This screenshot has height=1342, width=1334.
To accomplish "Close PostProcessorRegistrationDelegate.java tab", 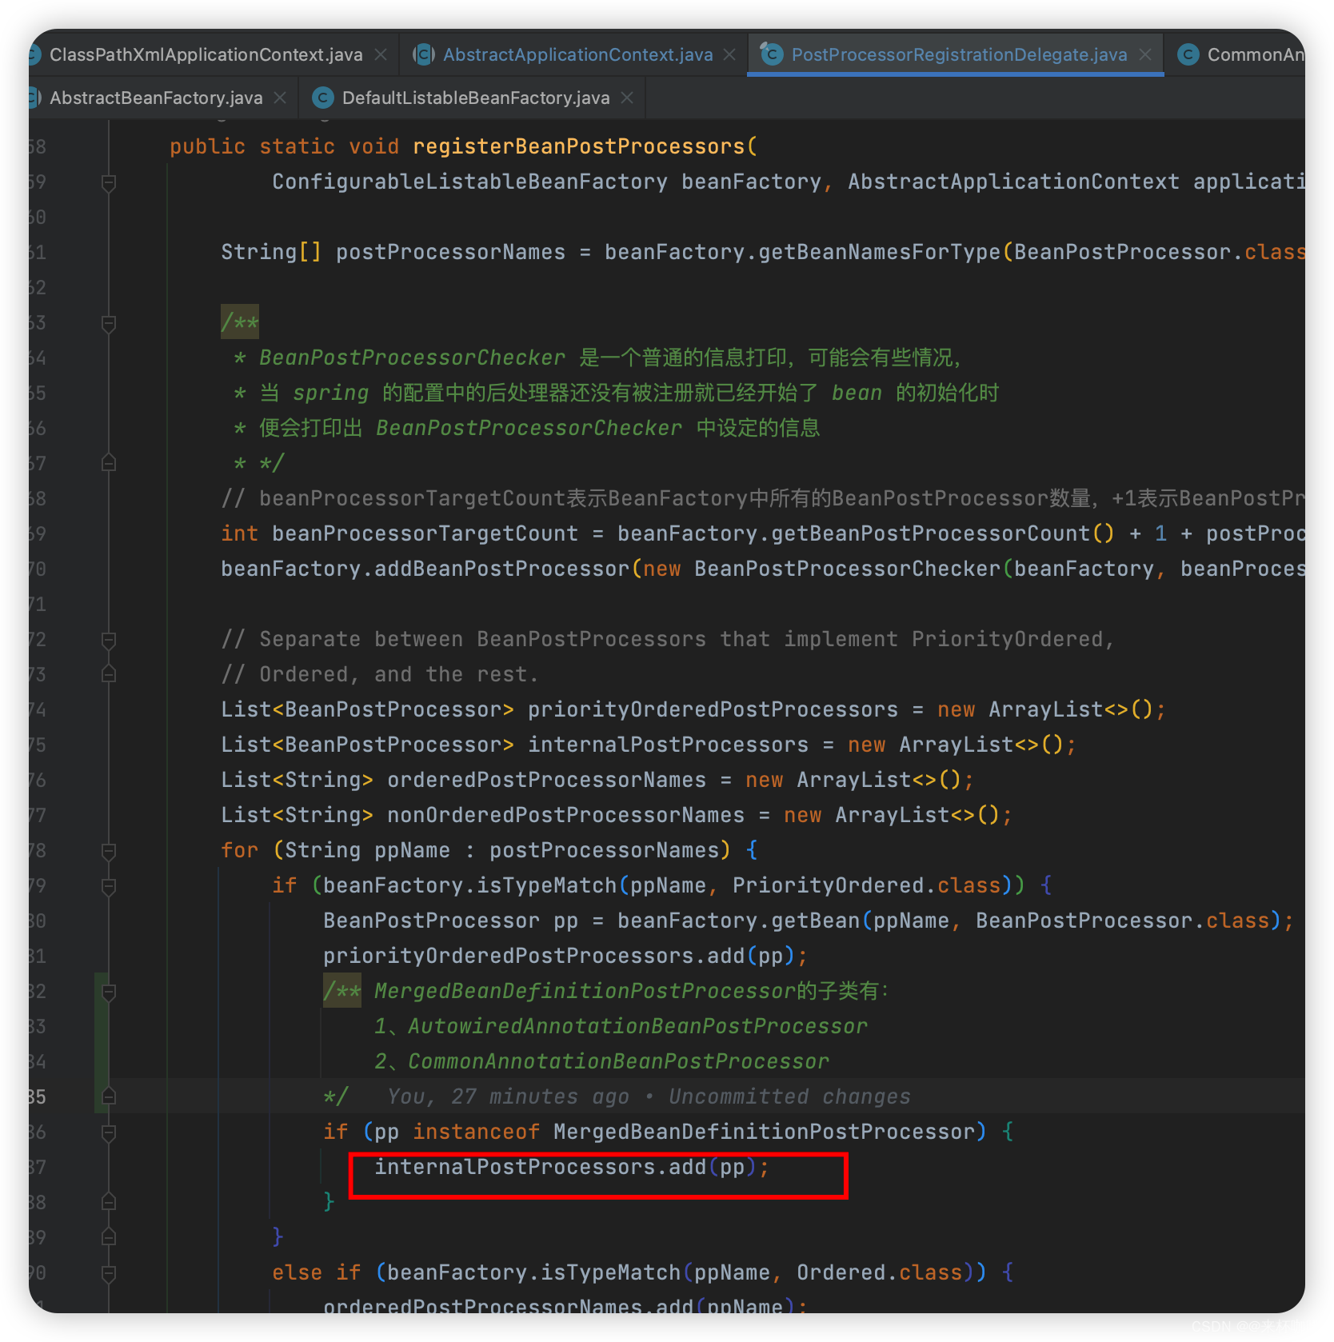I will point(1145,54).
